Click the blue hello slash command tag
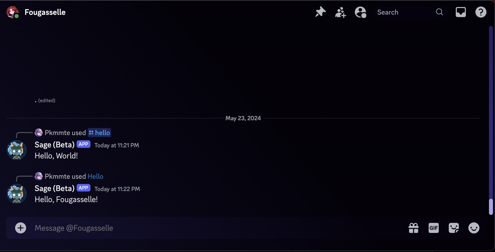Screen dimensions: 495x252 [x=100, y=133]
